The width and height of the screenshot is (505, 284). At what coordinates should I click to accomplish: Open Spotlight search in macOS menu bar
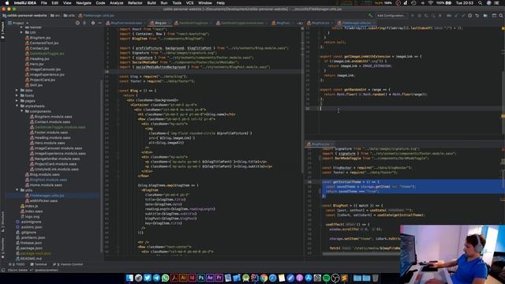pyautogui.click(x=481, y=3)
